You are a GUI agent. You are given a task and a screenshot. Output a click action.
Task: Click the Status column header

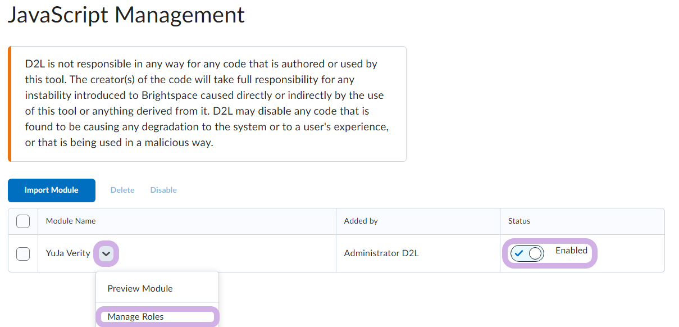[x=519, y=221]
